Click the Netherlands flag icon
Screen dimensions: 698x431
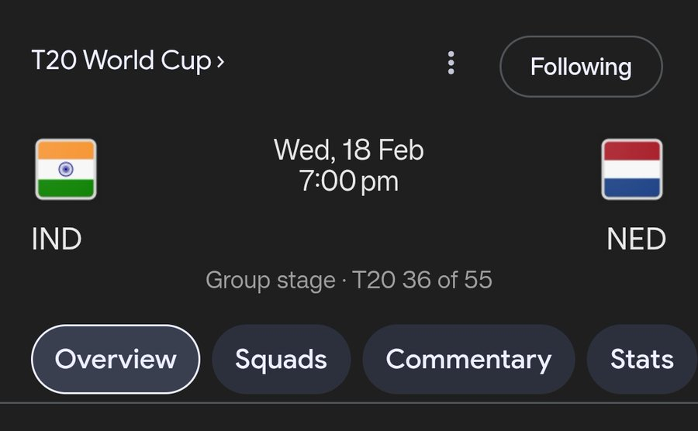632,169
